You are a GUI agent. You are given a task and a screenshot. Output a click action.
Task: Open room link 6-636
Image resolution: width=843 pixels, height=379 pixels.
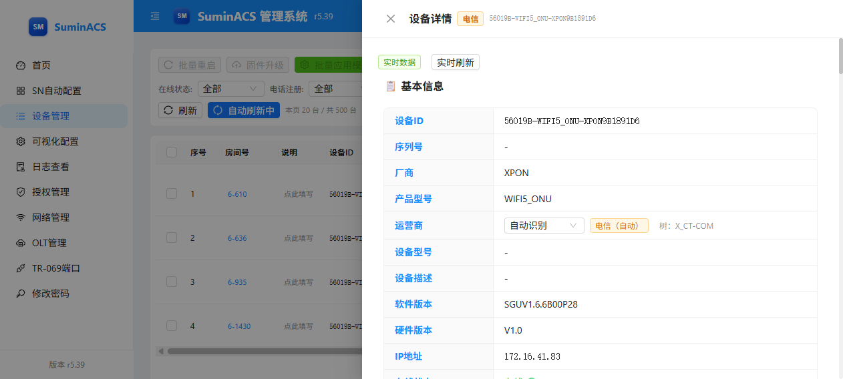237,238
